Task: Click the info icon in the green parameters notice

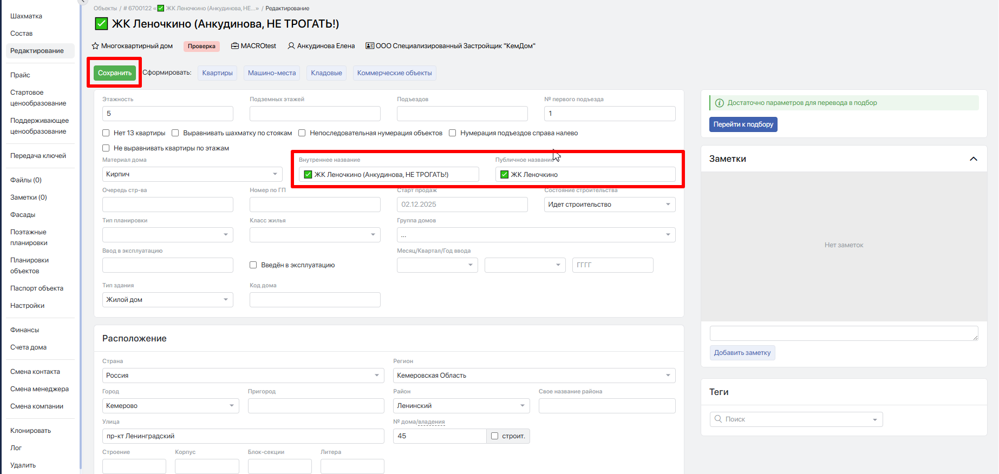Action: click(x=720, y=103)
